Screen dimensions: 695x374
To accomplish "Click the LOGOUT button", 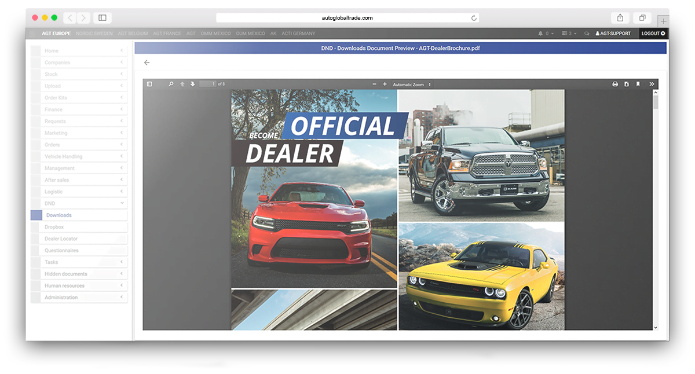I will (653, 34).
